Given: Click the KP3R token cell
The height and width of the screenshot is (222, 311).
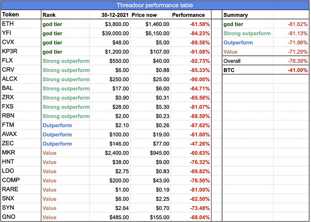Looking at the screenshot, I should pyautogui.click(x=21, y=51).
